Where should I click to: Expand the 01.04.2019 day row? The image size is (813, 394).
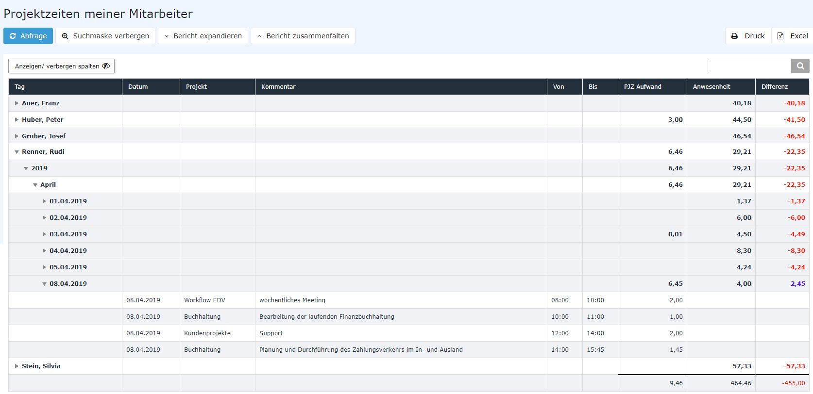[44, 201]
